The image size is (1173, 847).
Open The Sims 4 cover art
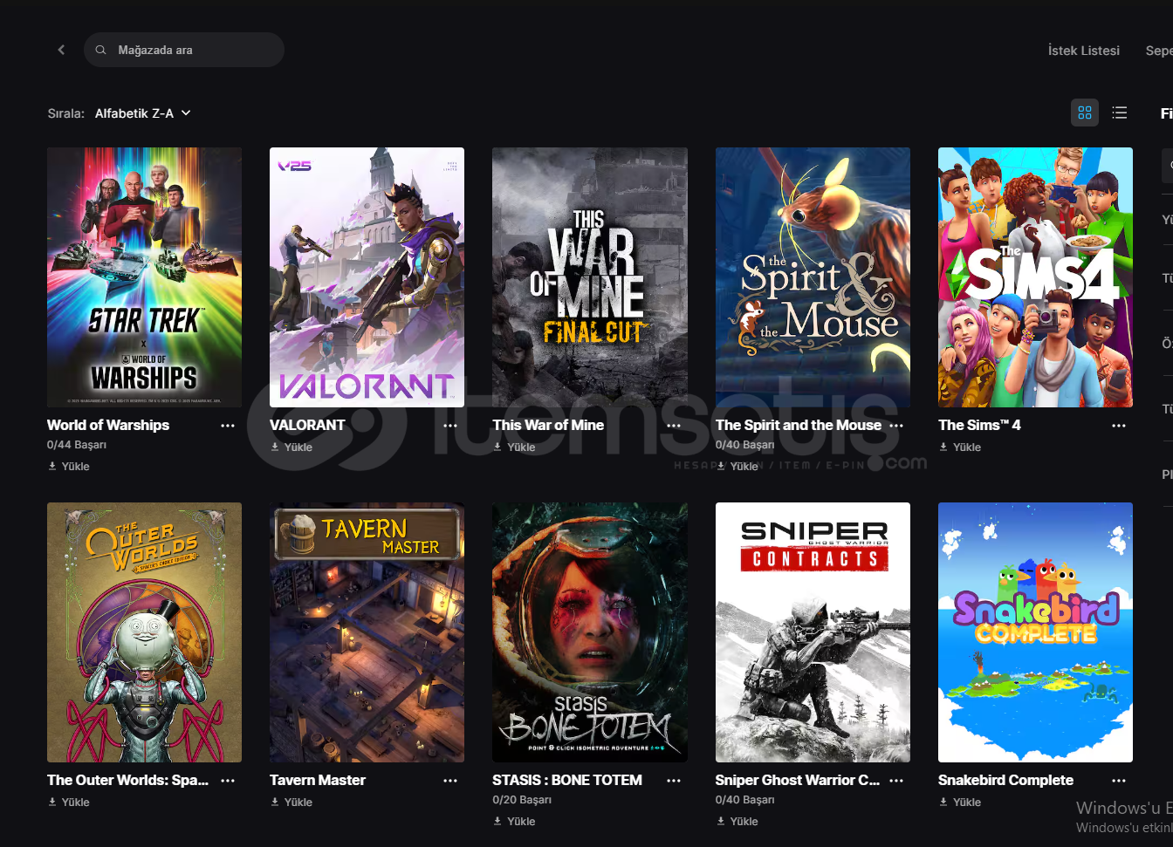point(1035,277)
